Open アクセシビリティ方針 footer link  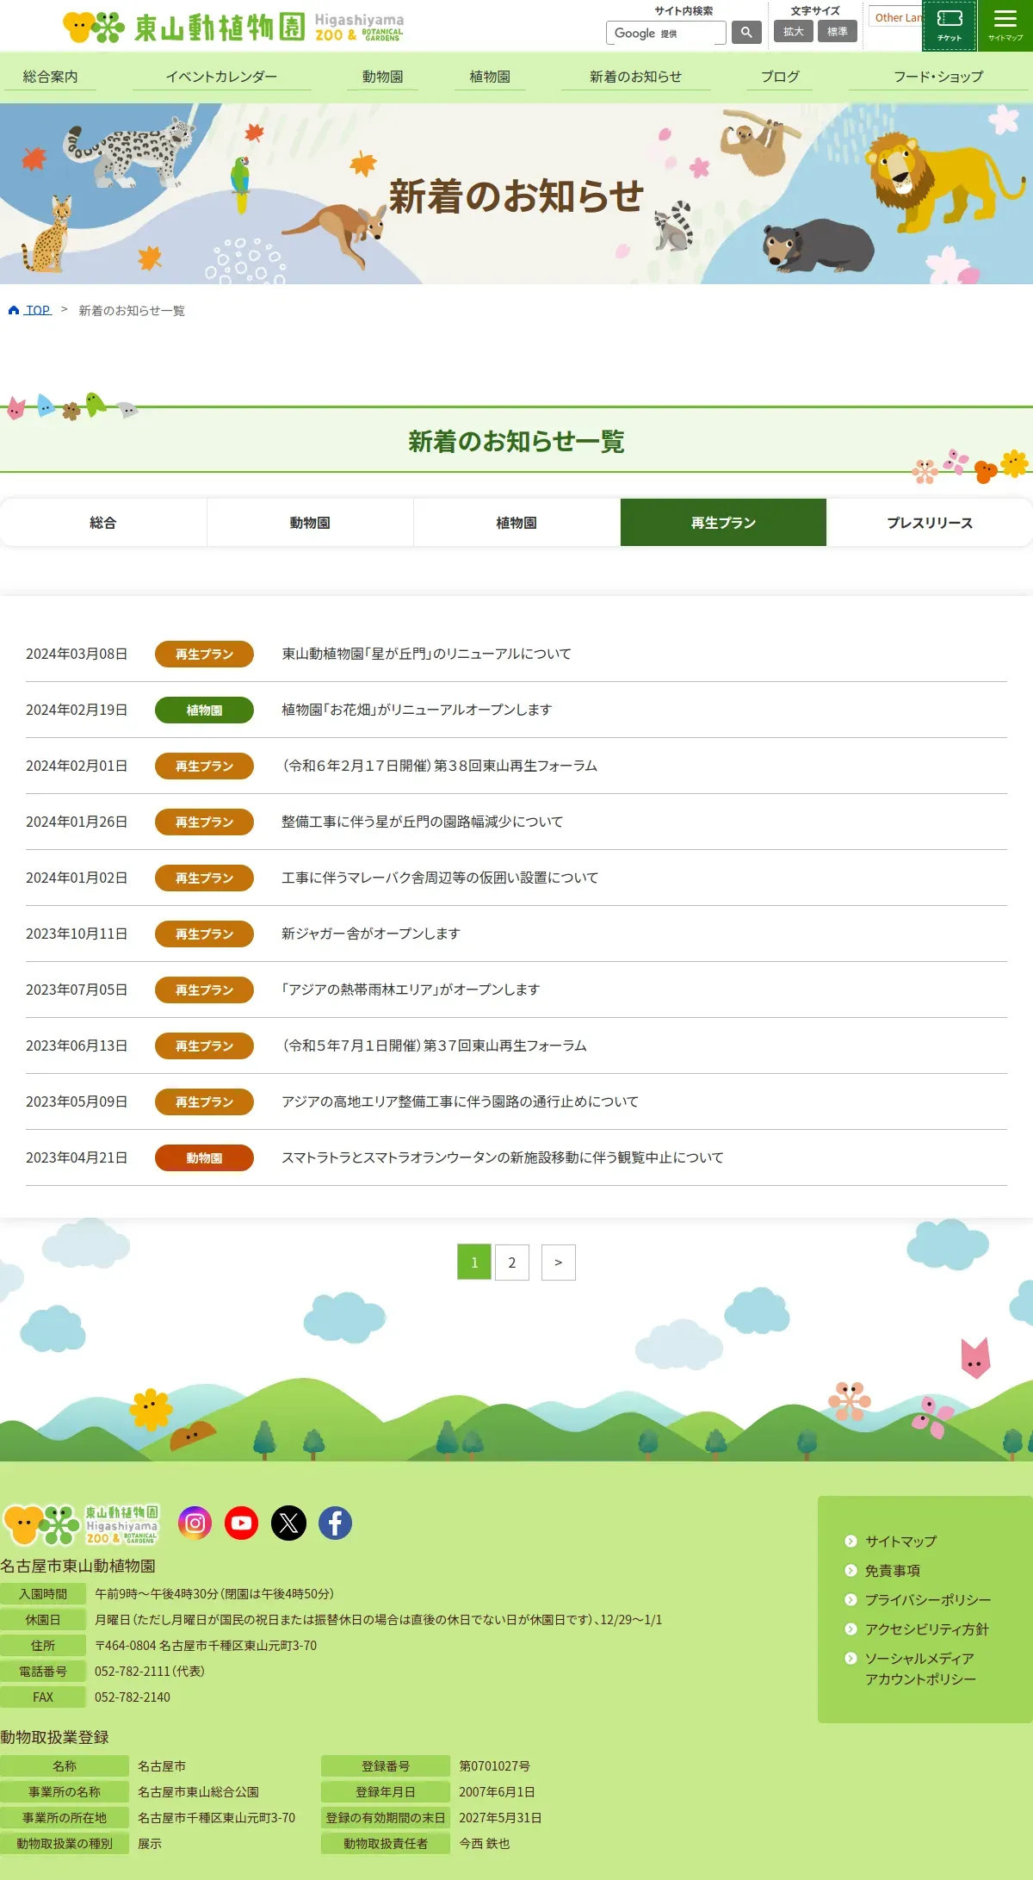tap(926, 1629)
